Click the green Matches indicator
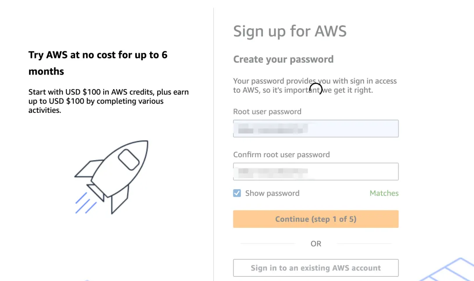 point(384,193)
